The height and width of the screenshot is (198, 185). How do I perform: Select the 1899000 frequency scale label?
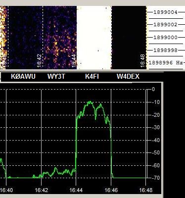pyautogui.click(x=165, y=38)
